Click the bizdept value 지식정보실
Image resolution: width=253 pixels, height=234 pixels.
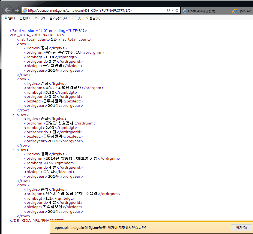[52, 207]
